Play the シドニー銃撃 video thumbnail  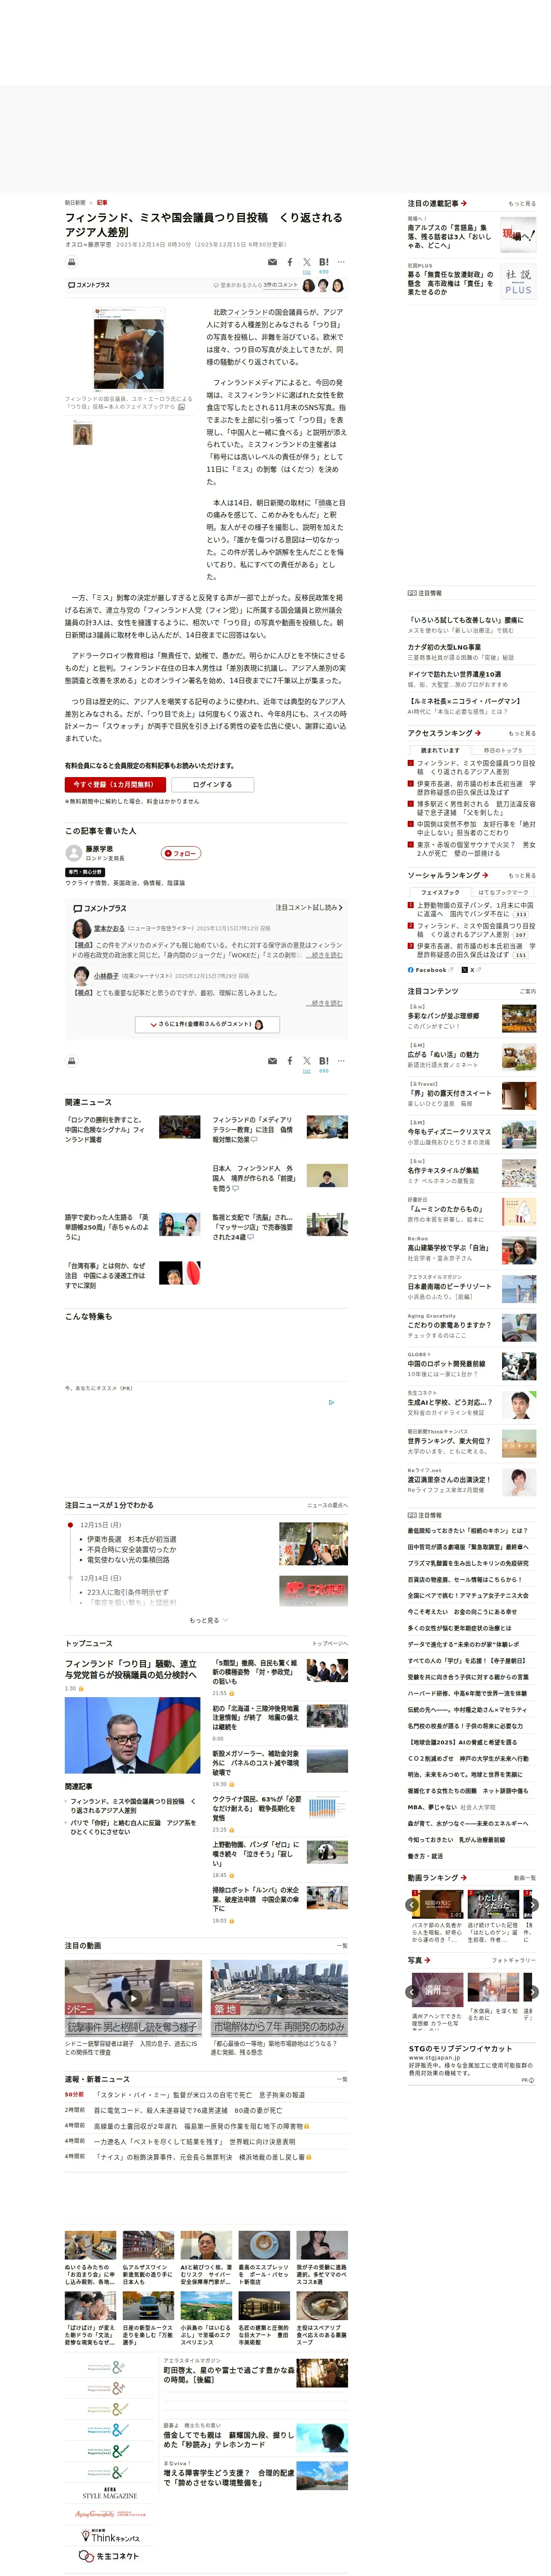point(133,1998)
